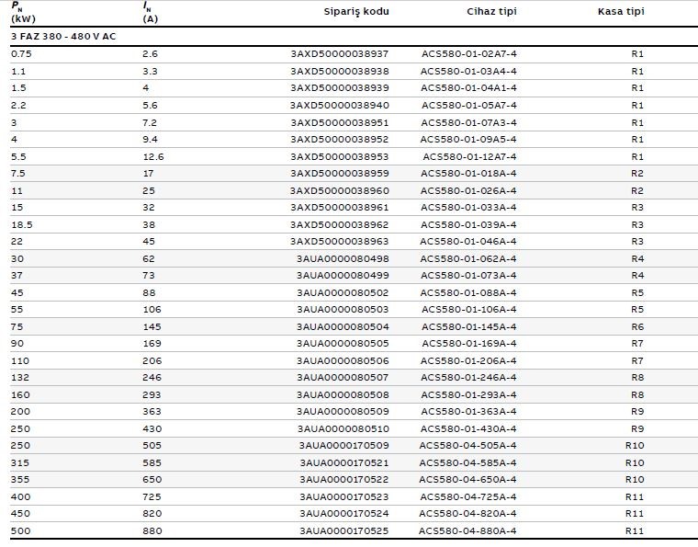Click order code 3AXD50000038953
The height and width of the screenshot is (547, 698).
[x=340, y=157]
